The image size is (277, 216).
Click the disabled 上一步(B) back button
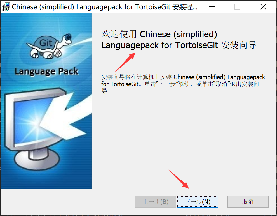[156, 201]
